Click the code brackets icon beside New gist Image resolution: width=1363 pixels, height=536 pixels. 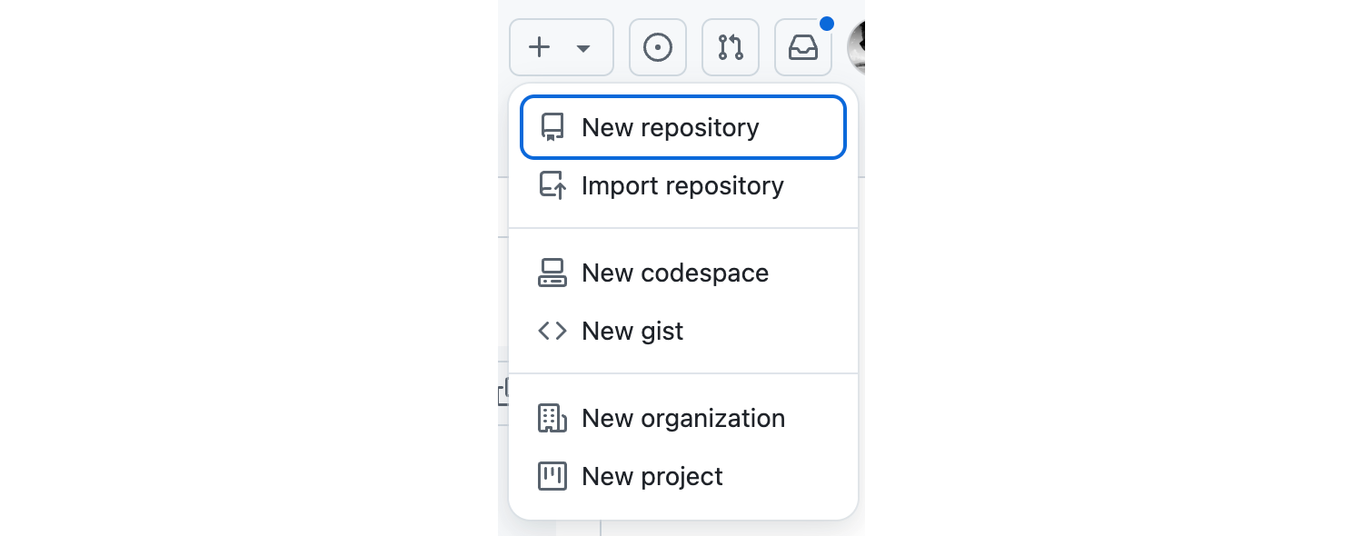[x=552, y=332]
